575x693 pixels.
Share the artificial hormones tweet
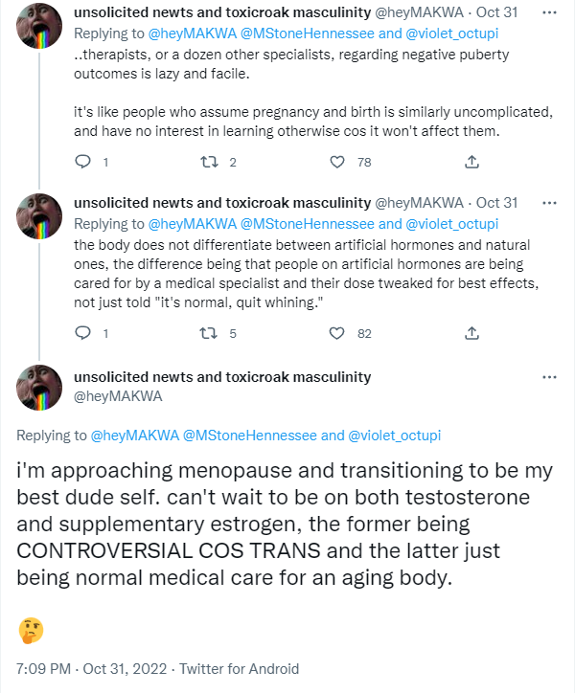(x=471, y=333)
